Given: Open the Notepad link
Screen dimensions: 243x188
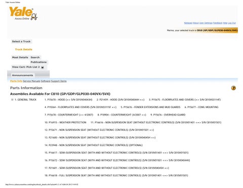Looking at the screenshot, I should coord(188,23).
